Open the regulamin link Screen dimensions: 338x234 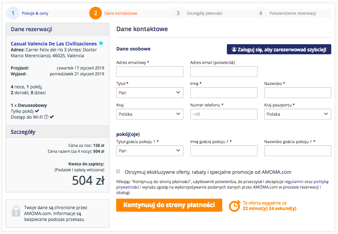click(x=294, y=182)
